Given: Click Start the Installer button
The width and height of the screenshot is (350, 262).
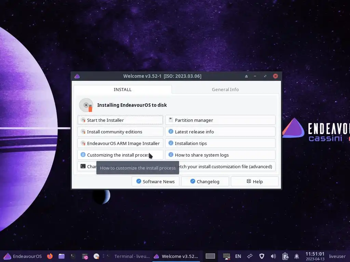Looking at the screenshot, I should [x=120, y=120].
